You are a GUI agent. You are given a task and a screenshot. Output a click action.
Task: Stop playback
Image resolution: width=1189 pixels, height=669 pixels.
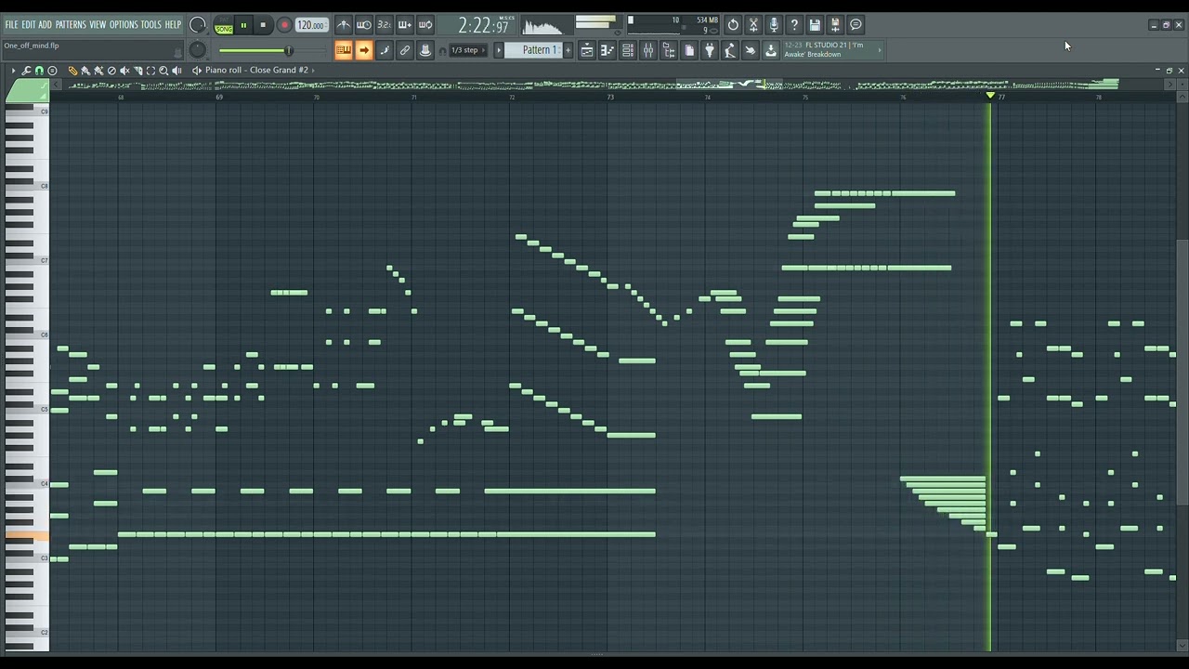pyautogui.click(x=263, y=25)
